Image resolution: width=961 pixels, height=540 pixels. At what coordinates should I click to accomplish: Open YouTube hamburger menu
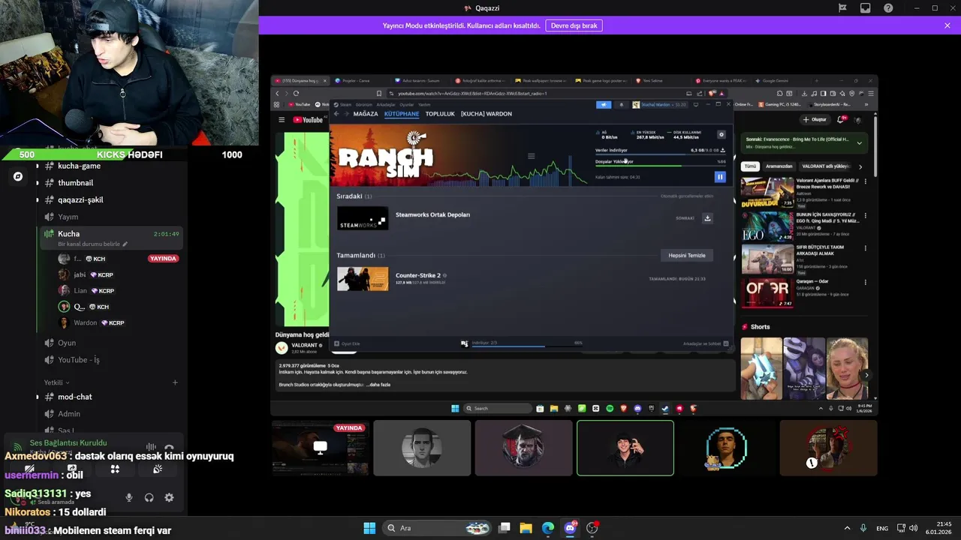point(282,119)
